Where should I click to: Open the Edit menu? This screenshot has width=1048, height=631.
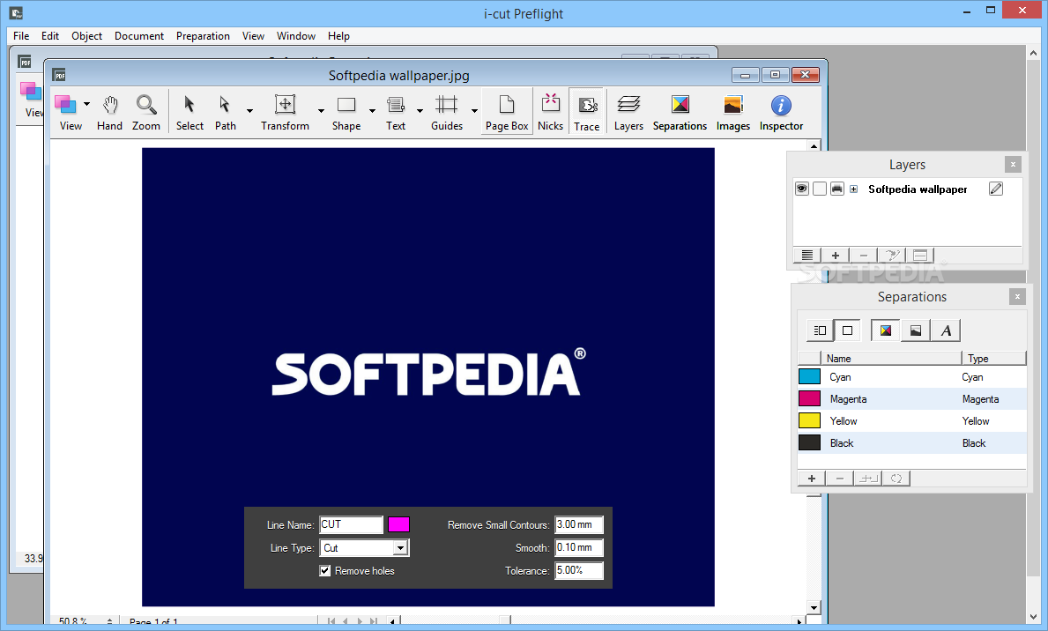(50, 36)
